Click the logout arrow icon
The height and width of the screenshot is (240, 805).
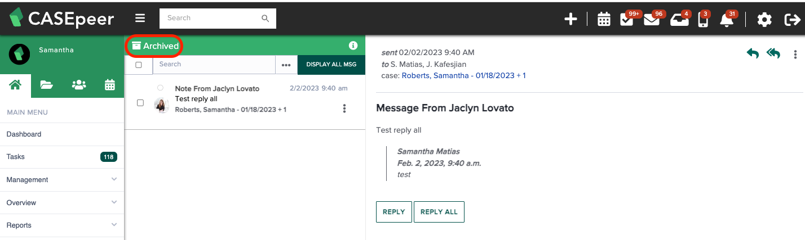point(793,20)
